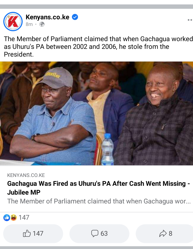Tap the KENYANS.CO.KE source domain label
Image resolution: width=193 pixels, height=249 pixels.
coord(26,175)
